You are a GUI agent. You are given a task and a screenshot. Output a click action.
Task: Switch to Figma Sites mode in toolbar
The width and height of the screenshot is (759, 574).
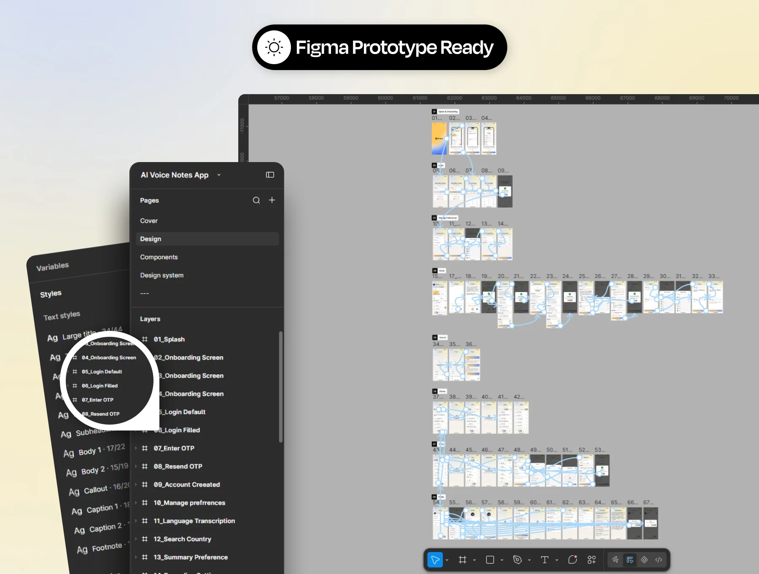tap(644, 560)
